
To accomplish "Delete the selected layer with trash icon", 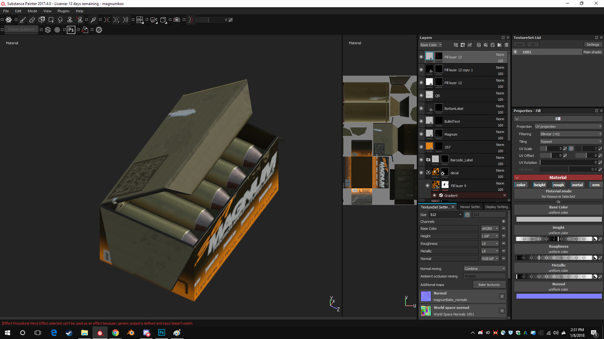I will click(507, 45).
